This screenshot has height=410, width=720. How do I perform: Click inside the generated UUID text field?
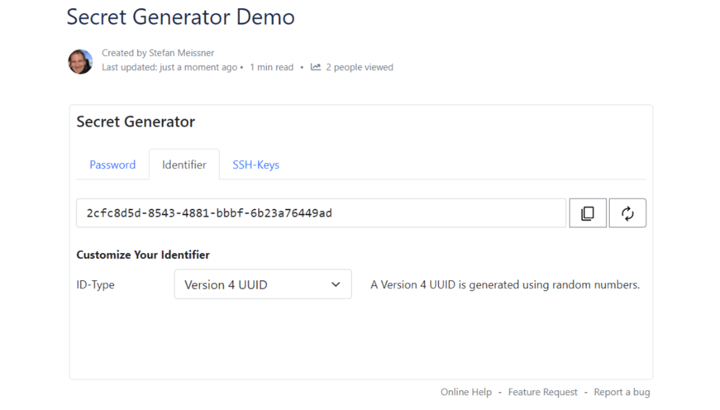(x=321, y=213)
